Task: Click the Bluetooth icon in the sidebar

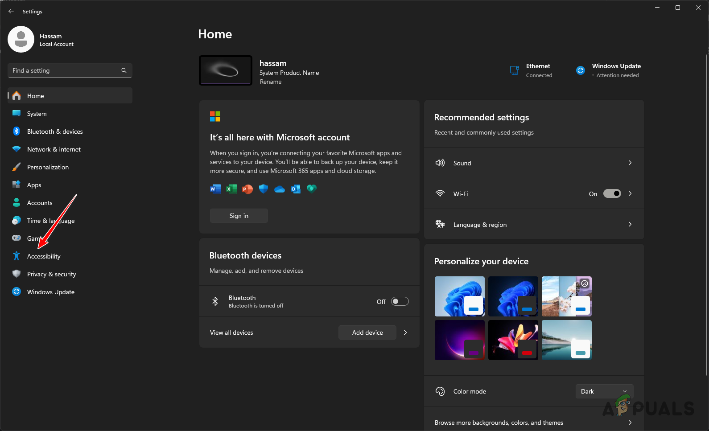Action: pyautogui.click(x=16, y=131)
